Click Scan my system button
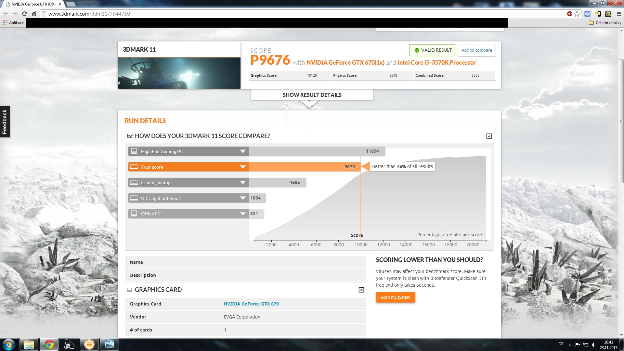This screenshot has height=351, width=624. click(396, 297)
